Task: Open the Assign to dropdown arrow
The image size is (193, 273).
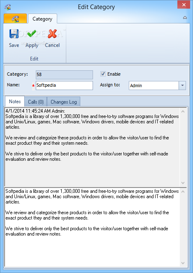Action: pyautogui.click(x=182, y=86)
